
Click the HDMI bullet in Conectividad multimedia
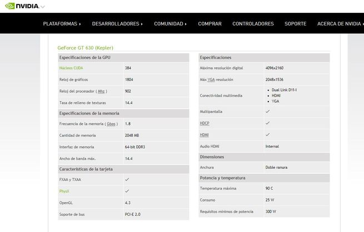coord(276,95)
